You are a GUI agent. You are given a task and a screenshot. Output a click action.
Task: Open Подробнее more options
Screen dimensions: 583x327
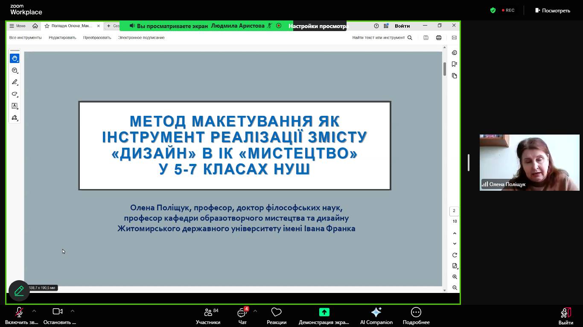tap(416, 316)
